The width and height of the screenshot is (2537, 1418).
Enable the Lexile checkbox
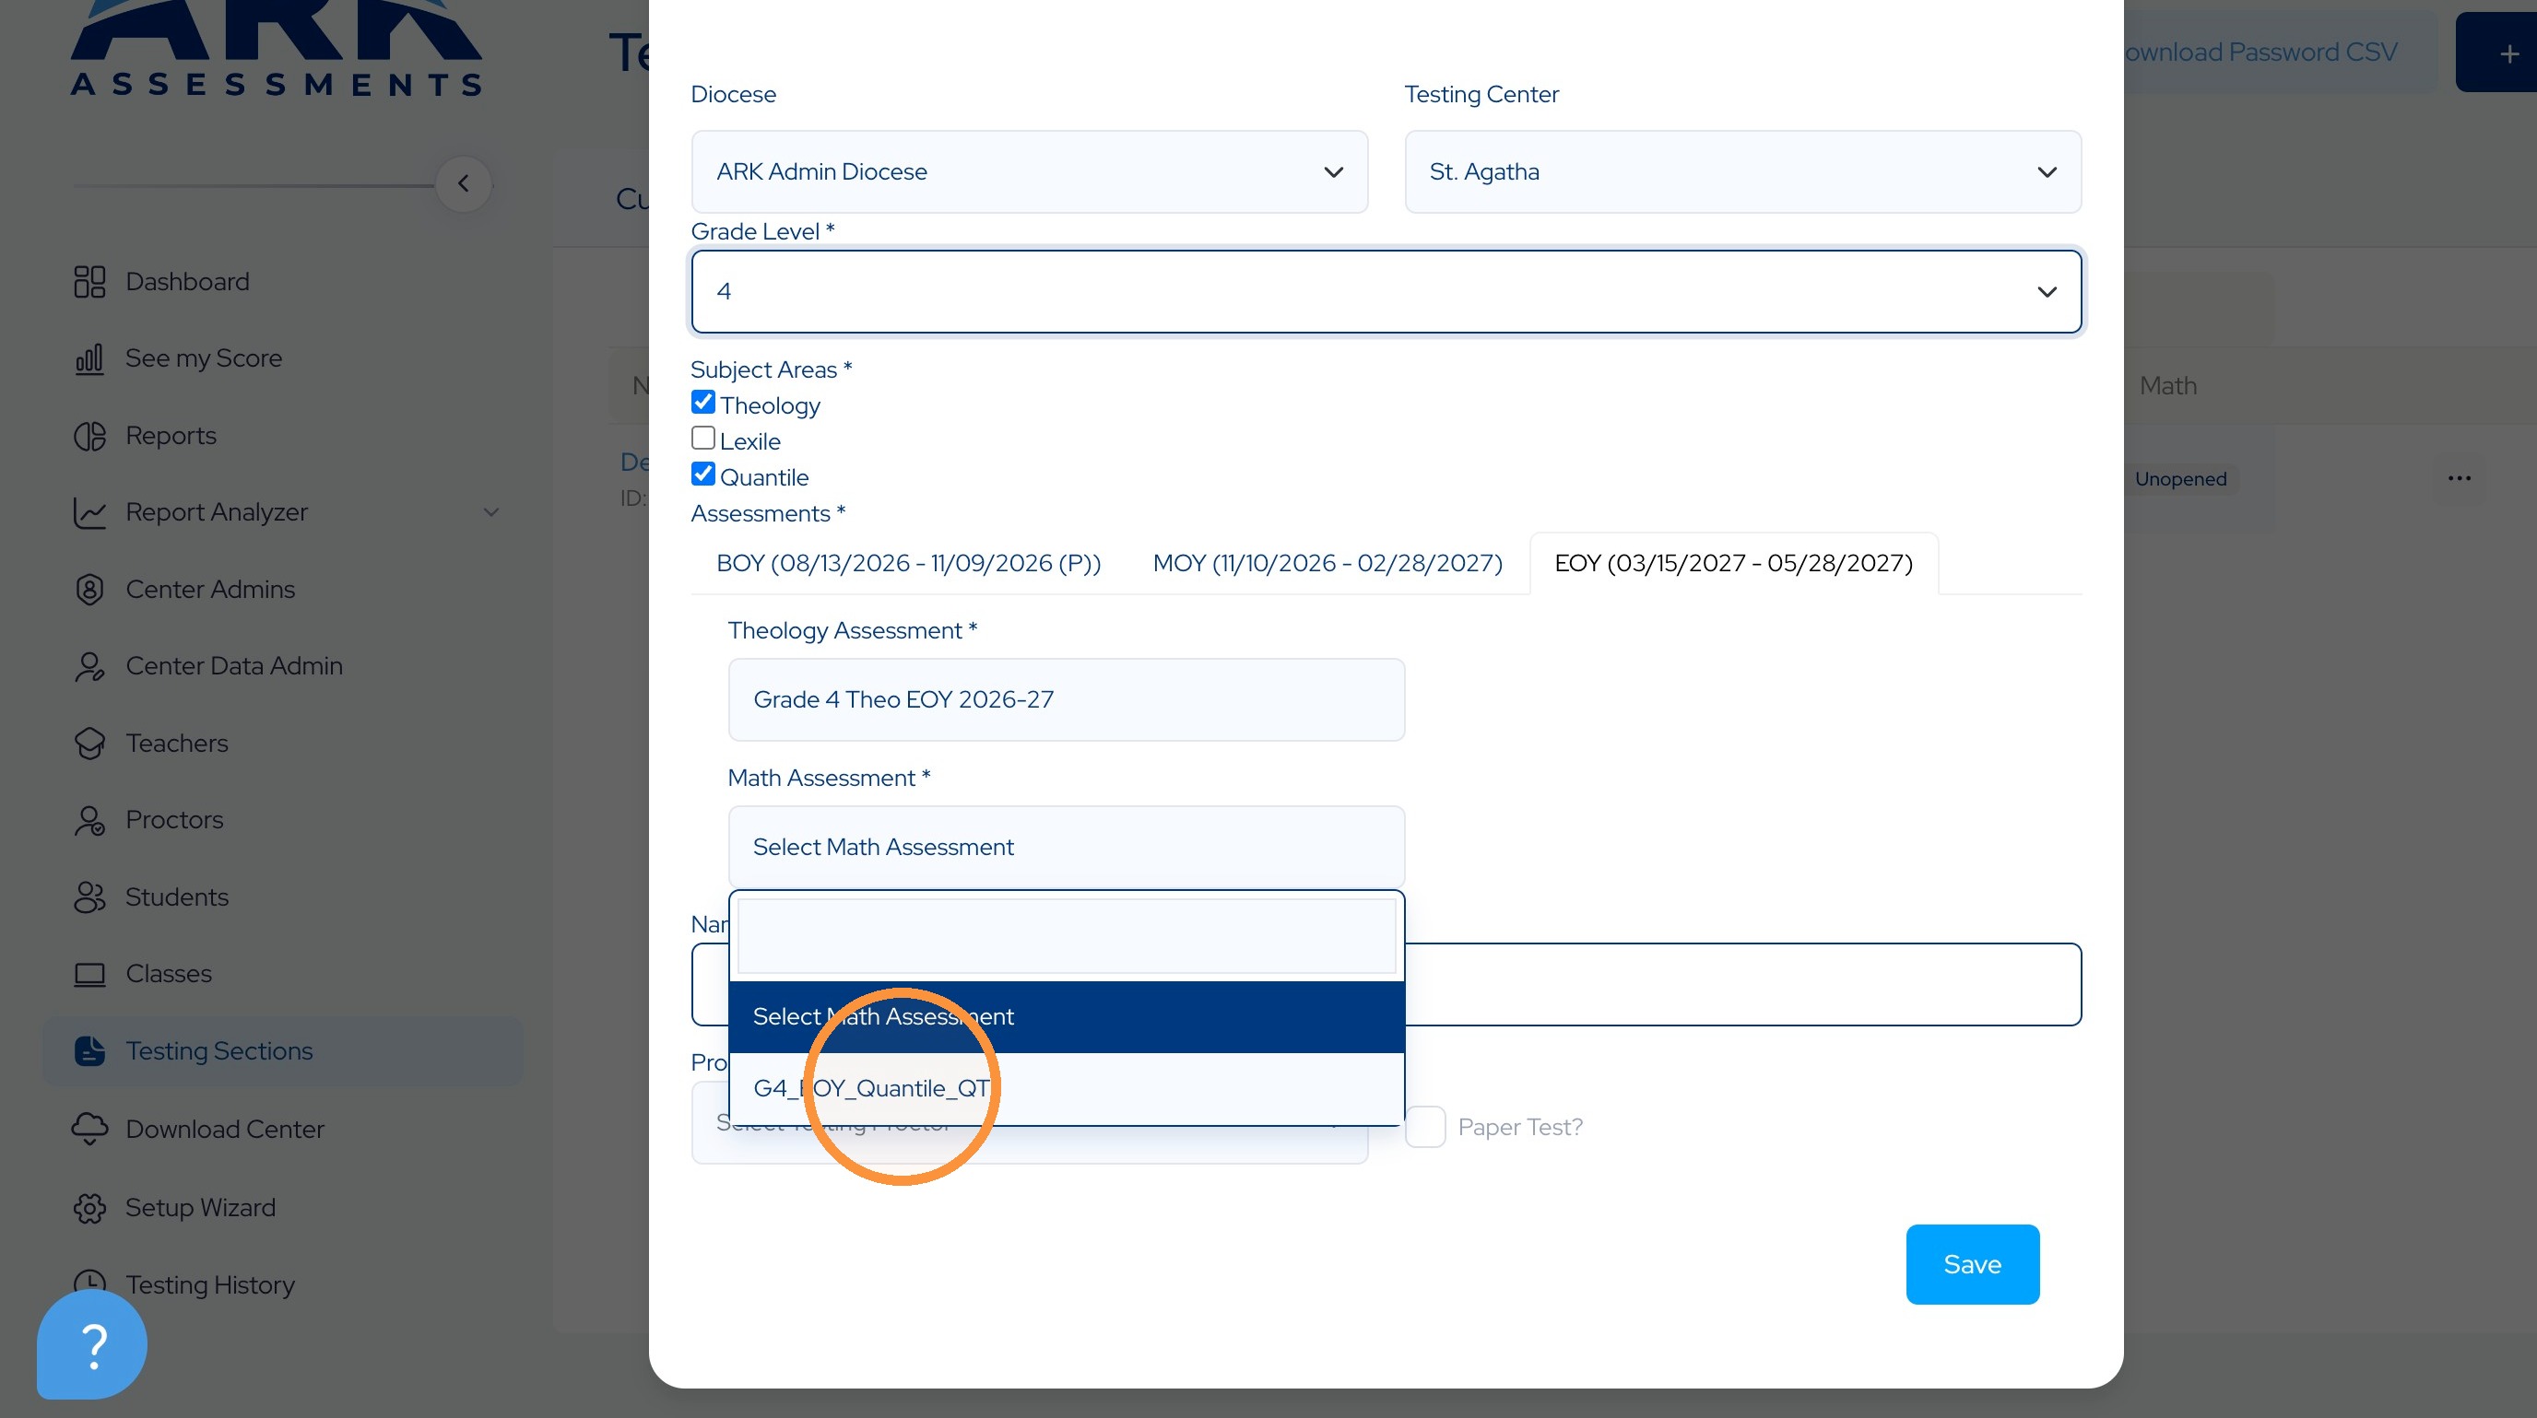pos(703,438)
